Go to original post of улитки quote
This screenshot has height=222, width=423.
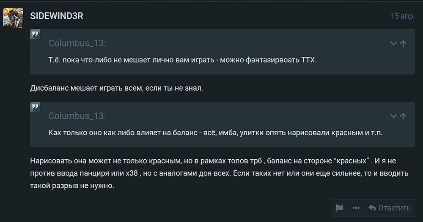pos(403,116)
